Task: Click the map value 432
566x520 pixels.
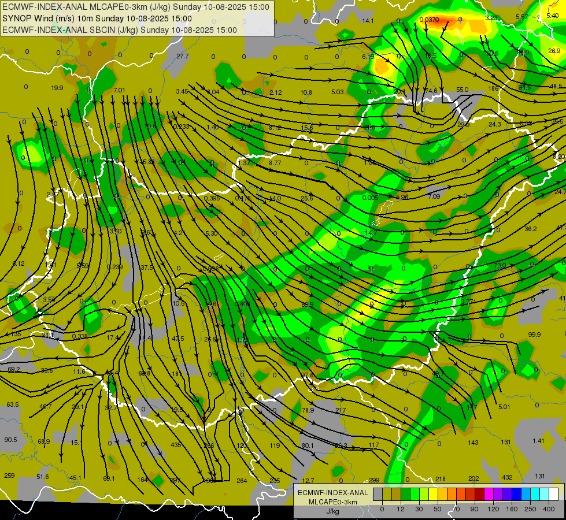Action: coord(507,477)
